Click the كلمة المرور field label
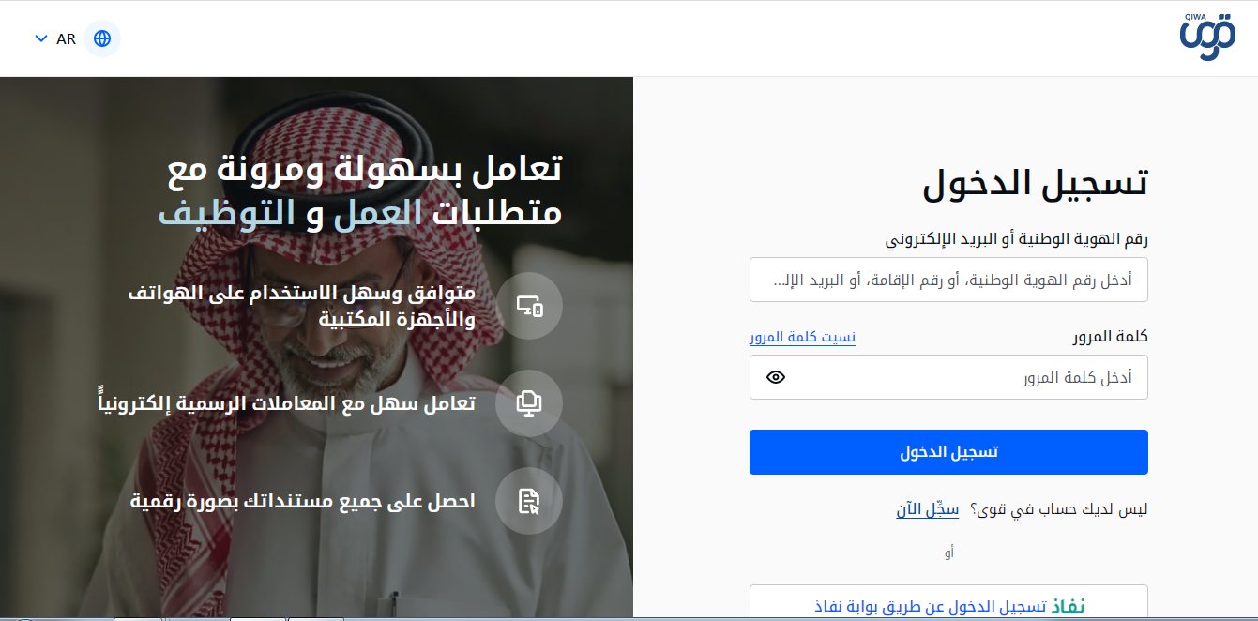This screenshot has height=621, width=1258. (x=1111, y=337)
